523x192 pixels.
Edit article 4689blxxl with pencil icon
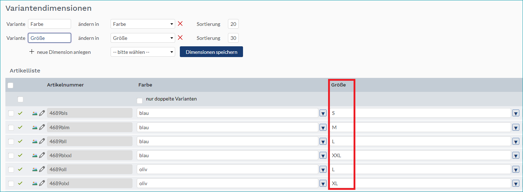tap(42, 155)
